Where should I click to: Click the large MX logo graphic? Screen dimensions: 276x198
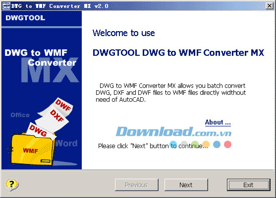pyautogui.click(x=50, y=70)
